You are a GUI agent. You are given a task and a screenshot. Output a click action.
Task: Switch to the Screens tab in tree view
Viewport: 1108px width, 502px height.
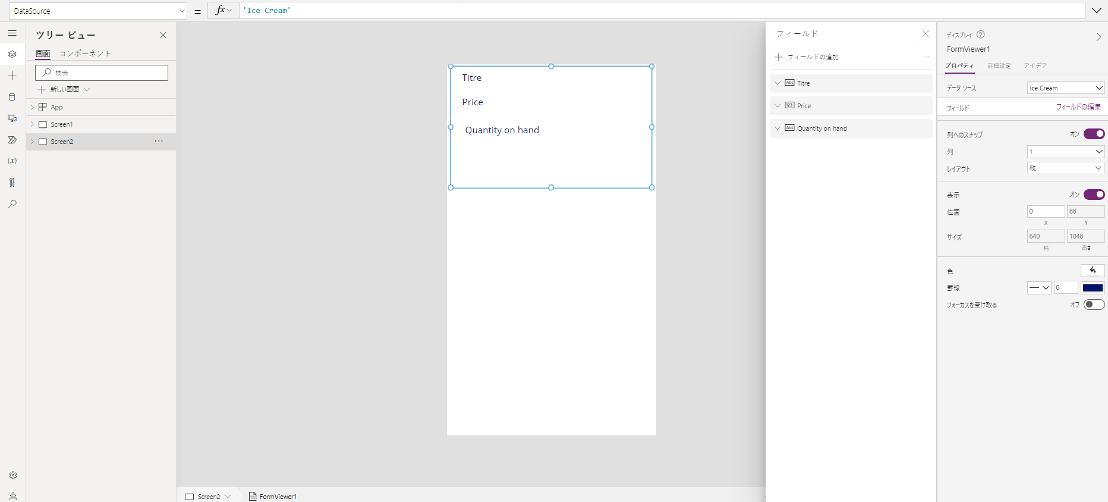43,54
